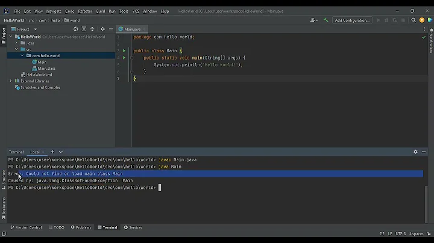Open Notifications side panel
Viewport: 434px width, 243px height.
click(431, 41)
